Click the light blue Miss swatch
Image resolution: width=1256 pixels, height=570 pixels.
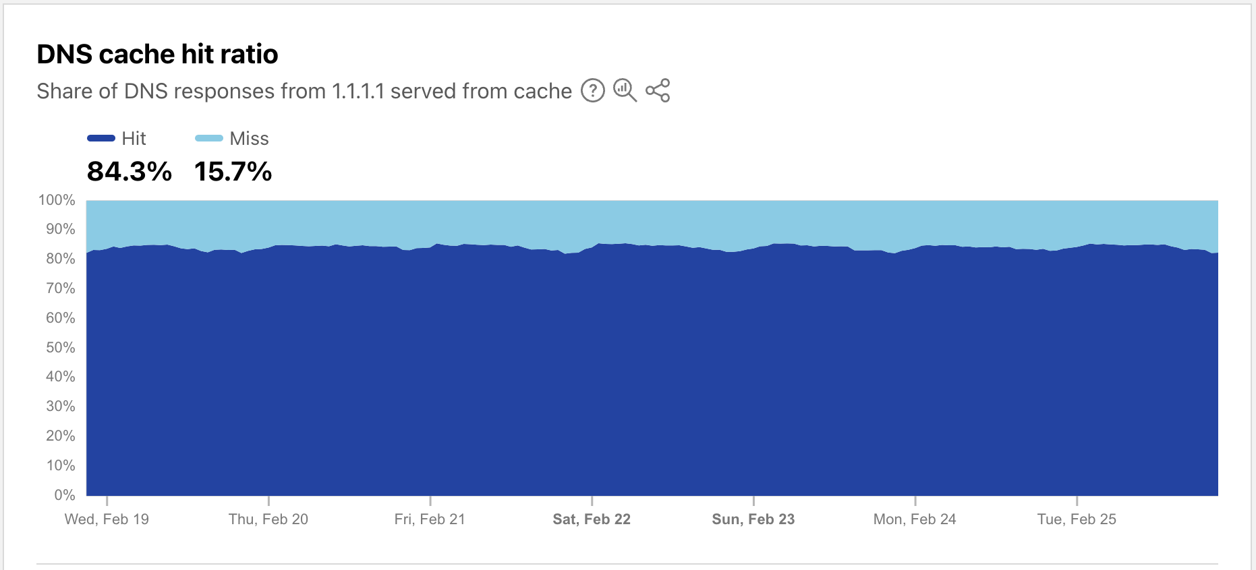tap(209, 138)
